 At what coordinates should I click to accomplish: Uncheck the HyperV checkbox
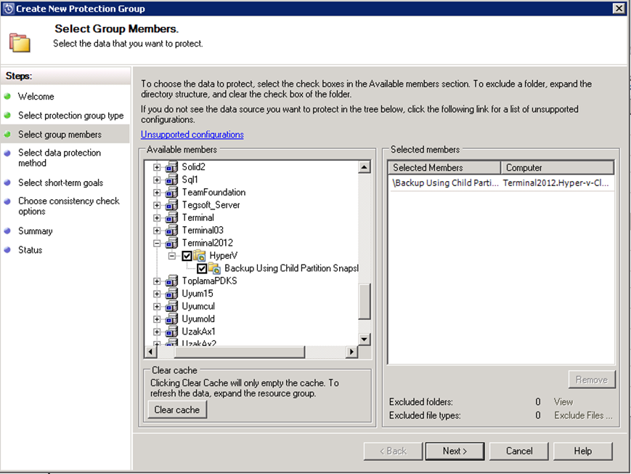[187, 256]
